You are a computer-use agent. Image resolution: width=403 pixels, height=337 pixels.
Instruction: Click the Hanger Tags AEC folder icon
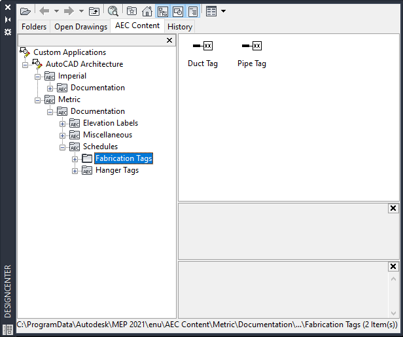[x=87, y=170]
